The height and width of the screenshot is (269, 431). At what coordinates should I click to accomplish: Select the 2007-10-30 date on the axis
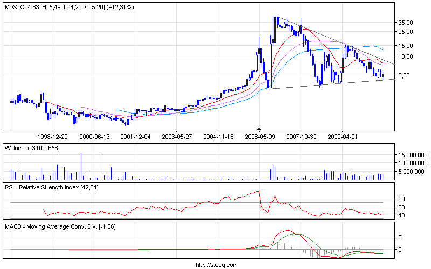(302, 137)
